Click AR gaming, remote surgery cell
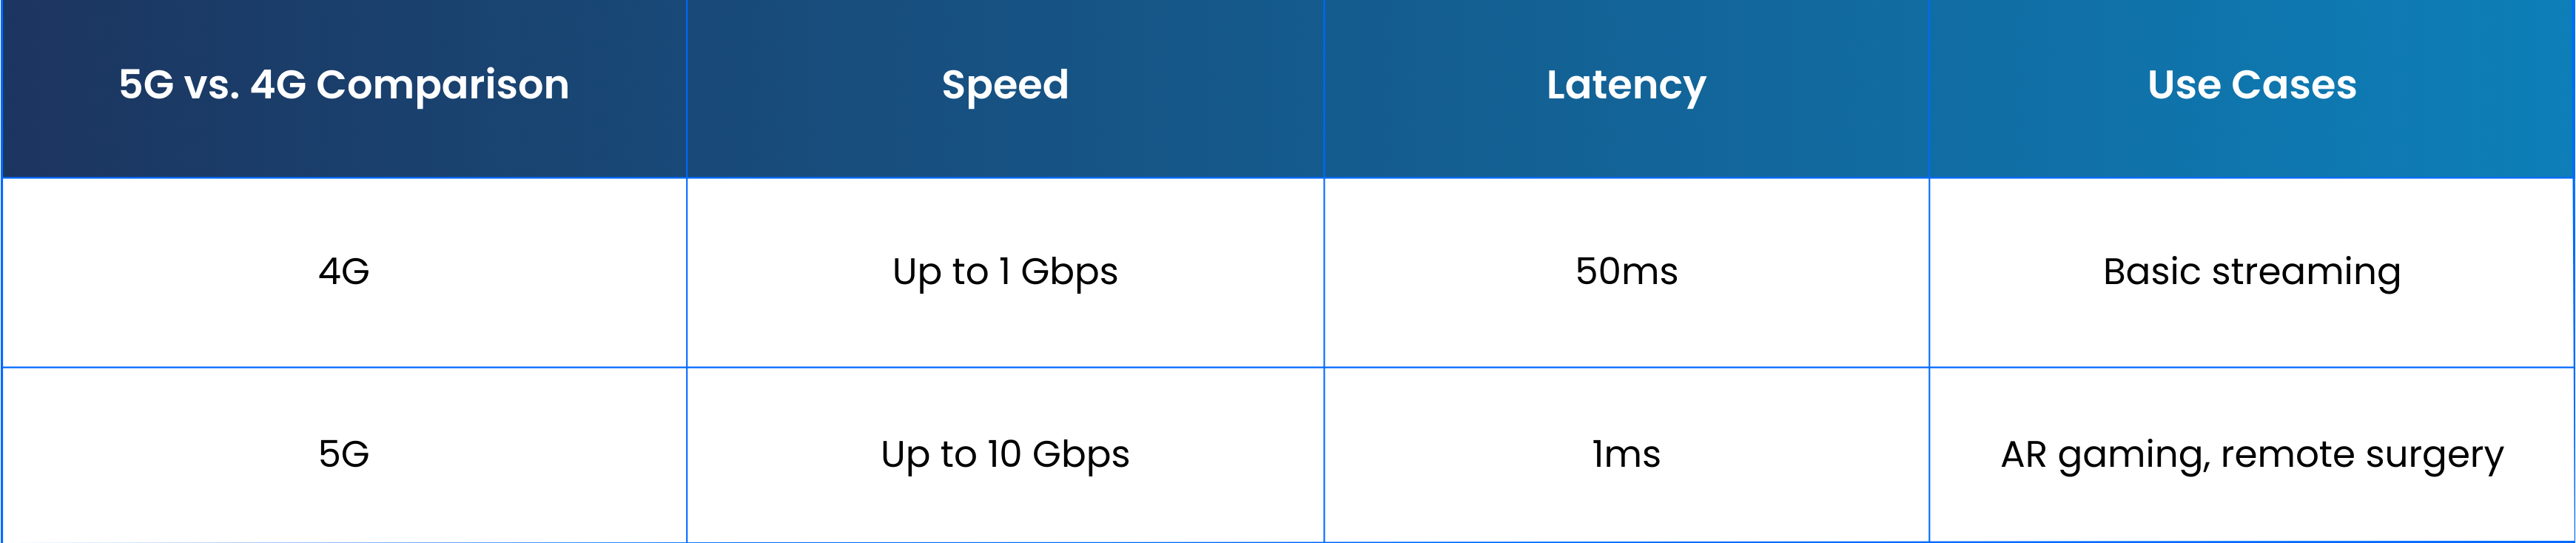This screenshot has height=543, width=2576. pos(2251,455)
